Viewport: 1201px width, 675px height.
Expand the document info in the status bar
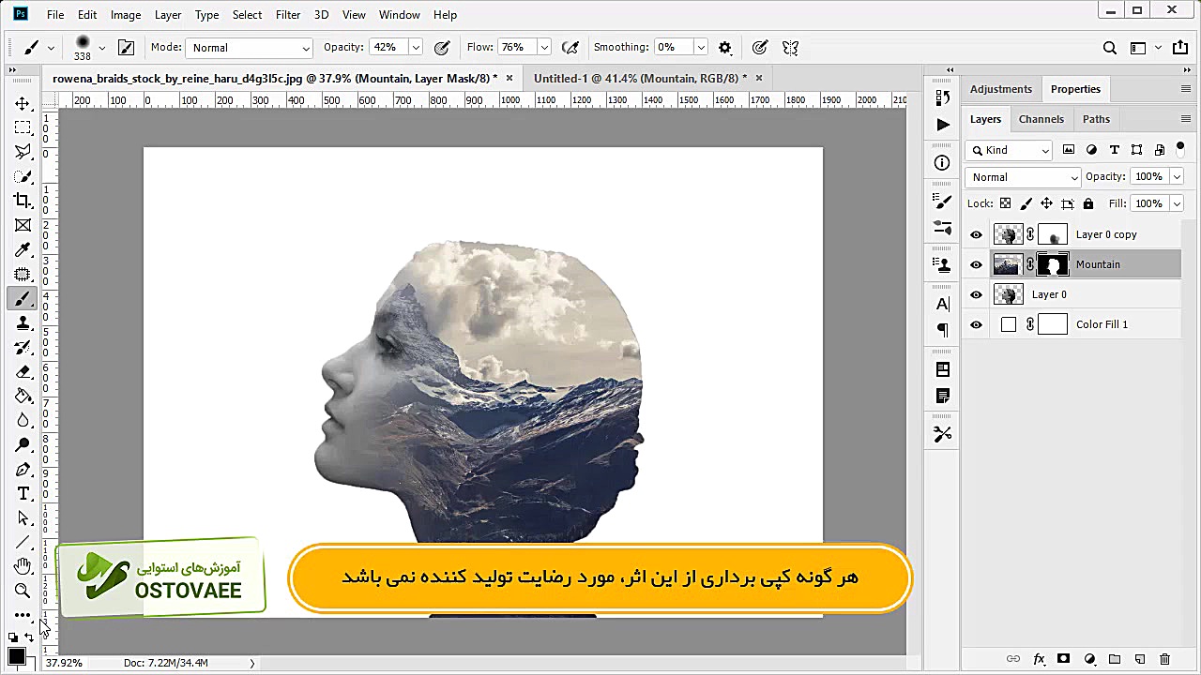coord(251,663)
